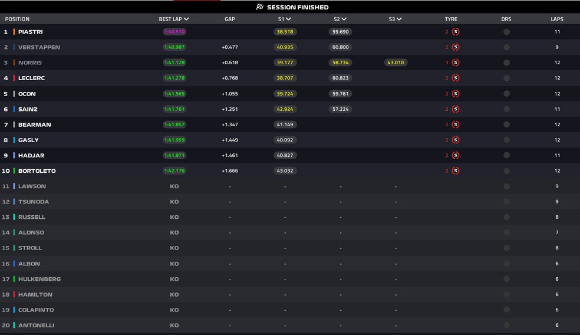Click the Gap column header

(x=230, y=19)
